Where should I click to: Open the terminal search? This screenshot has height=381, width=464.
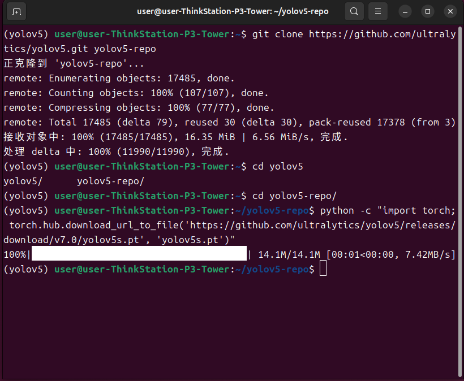click(354, 11)
